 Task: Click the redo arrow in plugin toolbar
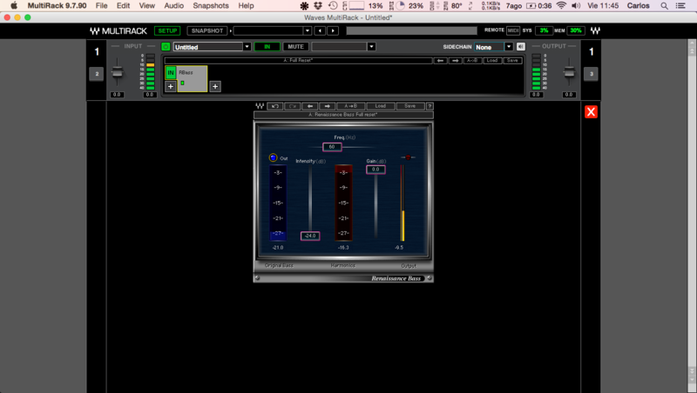coord(293,106)
